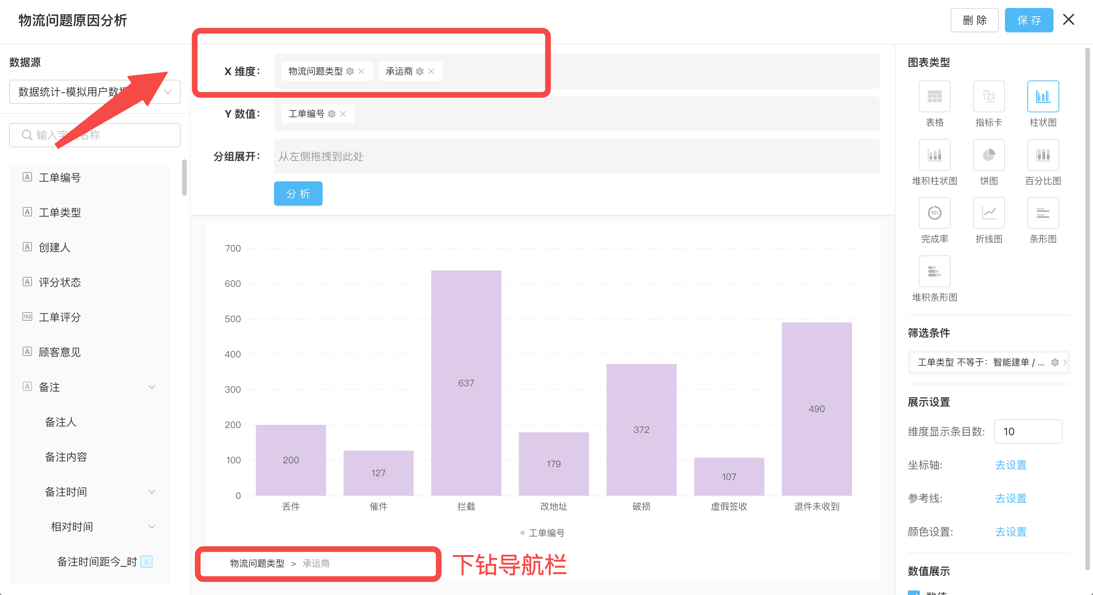Screen dimensions: 1093x595
Task: Select the 百分比图 chart type icon
Action: [1043, 154]
